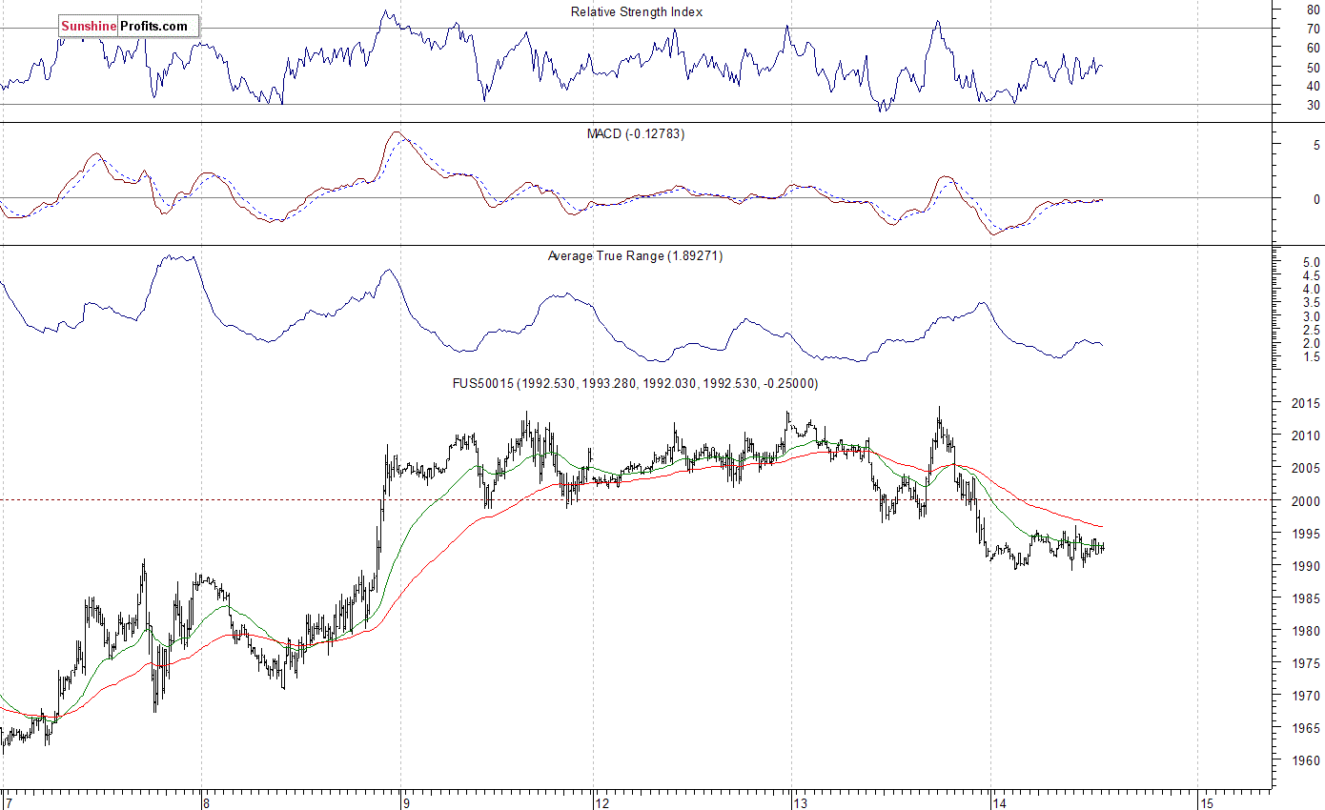Click the 2010 price axis label
1325x810 pixels.
tap(1306, 436)
